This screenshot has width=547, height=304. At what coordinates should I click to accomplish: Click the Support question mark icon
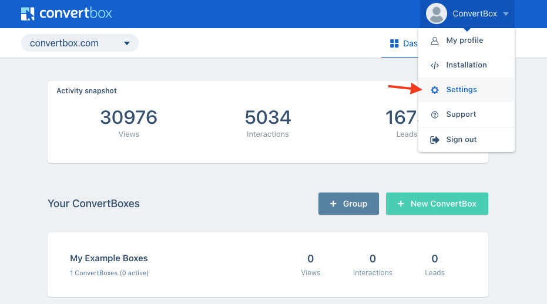tap(434, 114)
